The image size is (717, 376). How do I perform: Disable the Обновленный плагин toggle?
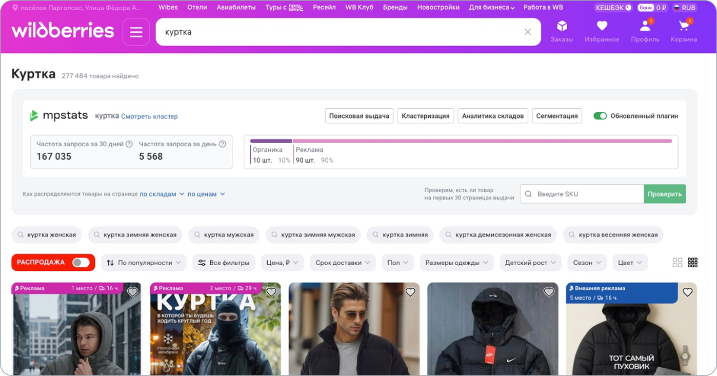coord(600,116)
